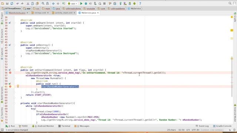
Task: Open Help via the question mark icon
Action: [x=140, y=3]
